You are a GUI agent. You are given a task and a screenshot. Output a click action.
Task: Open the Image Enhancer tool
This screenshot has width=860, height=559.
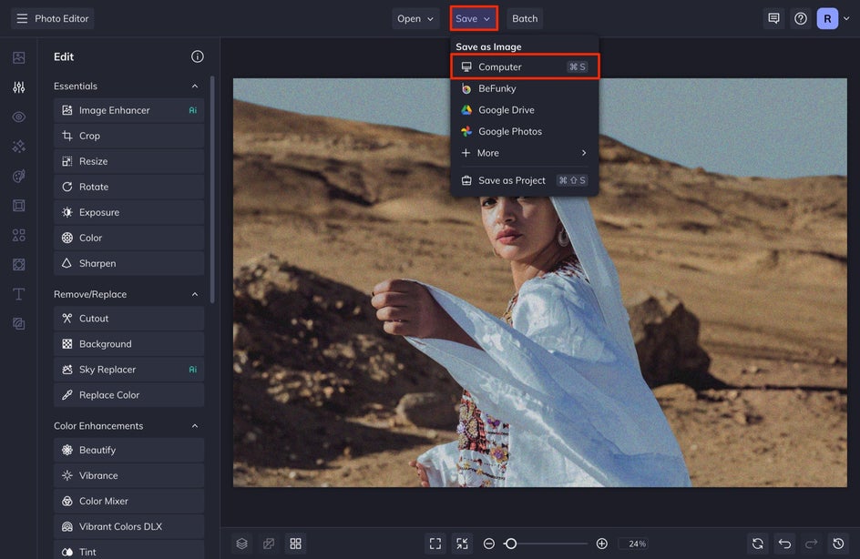pos(128,110)
